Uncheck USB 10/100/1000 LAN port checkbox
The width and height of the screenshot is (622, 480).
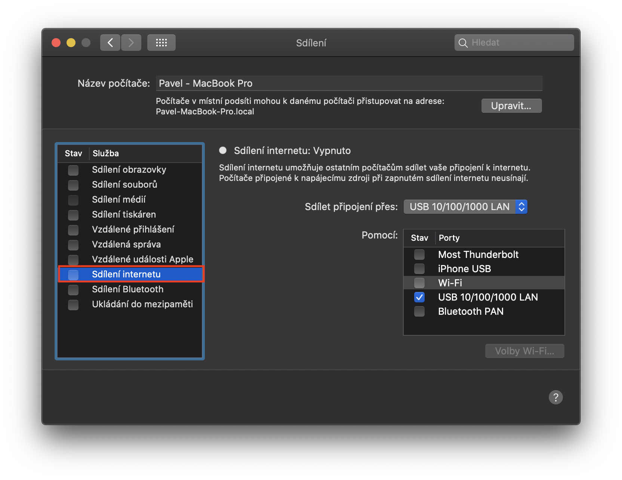419,297
